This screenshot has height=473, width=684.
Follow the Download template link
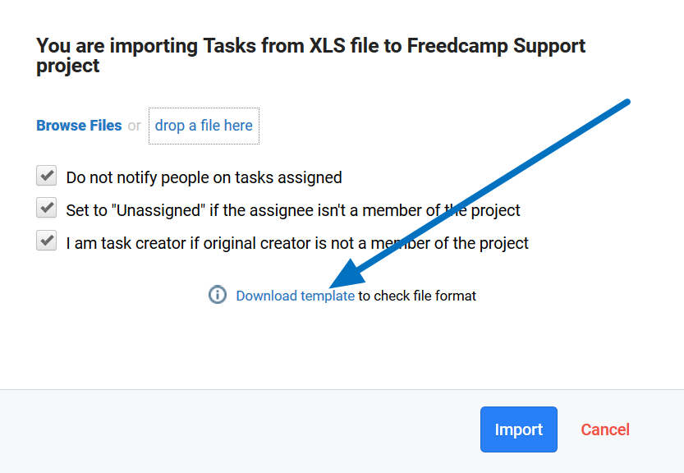[x=295, y=296]
